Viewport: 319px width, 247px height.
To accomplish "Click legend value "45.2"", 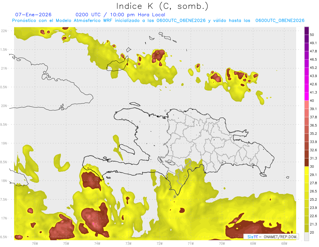I will [x=313, y=68].
